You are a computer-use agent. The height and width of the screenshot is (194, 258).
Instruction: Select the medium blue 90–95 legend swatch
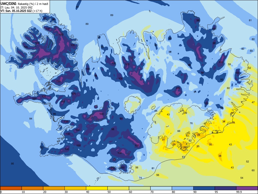click(x=204, y=188)
